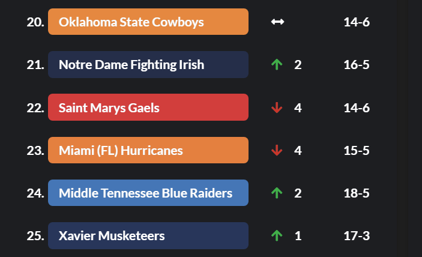Click Xavier's 17-3 record

[357, 235]
